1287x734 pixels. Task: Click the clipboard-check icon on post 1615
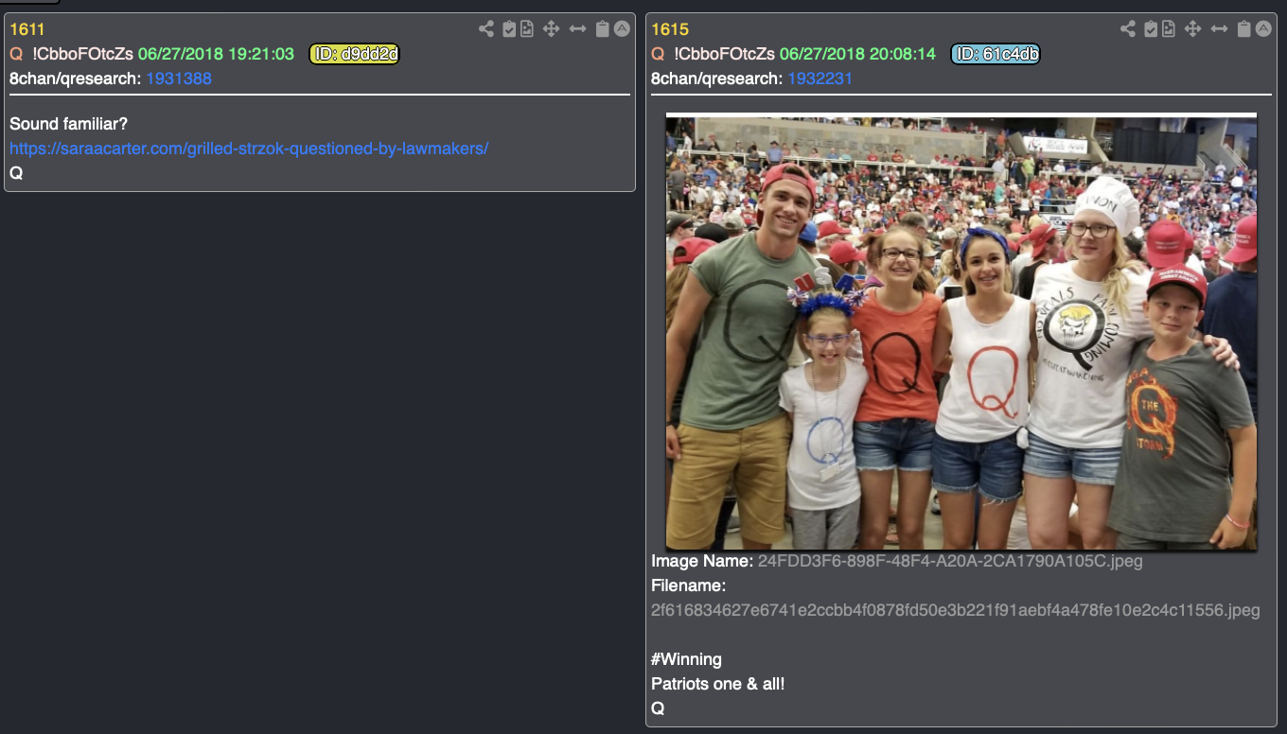coord(1152,29)
